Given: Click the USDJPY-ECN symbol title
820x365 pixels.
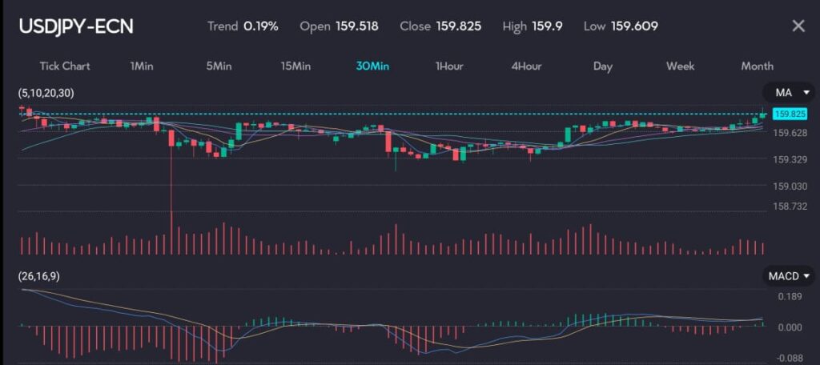Looking at the screenshot, I should pos(76,26).
